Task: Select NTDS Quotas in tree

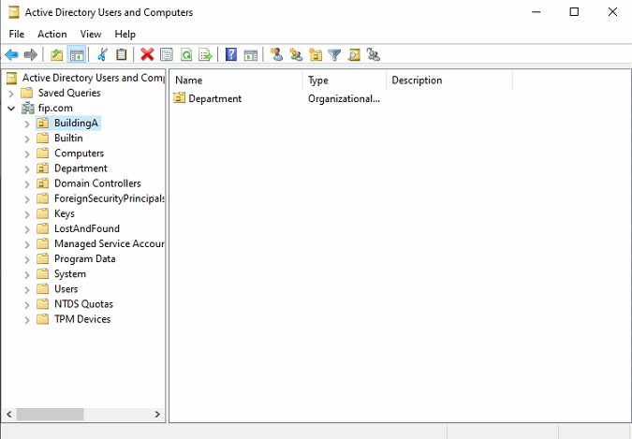Action: click(84, 304)
